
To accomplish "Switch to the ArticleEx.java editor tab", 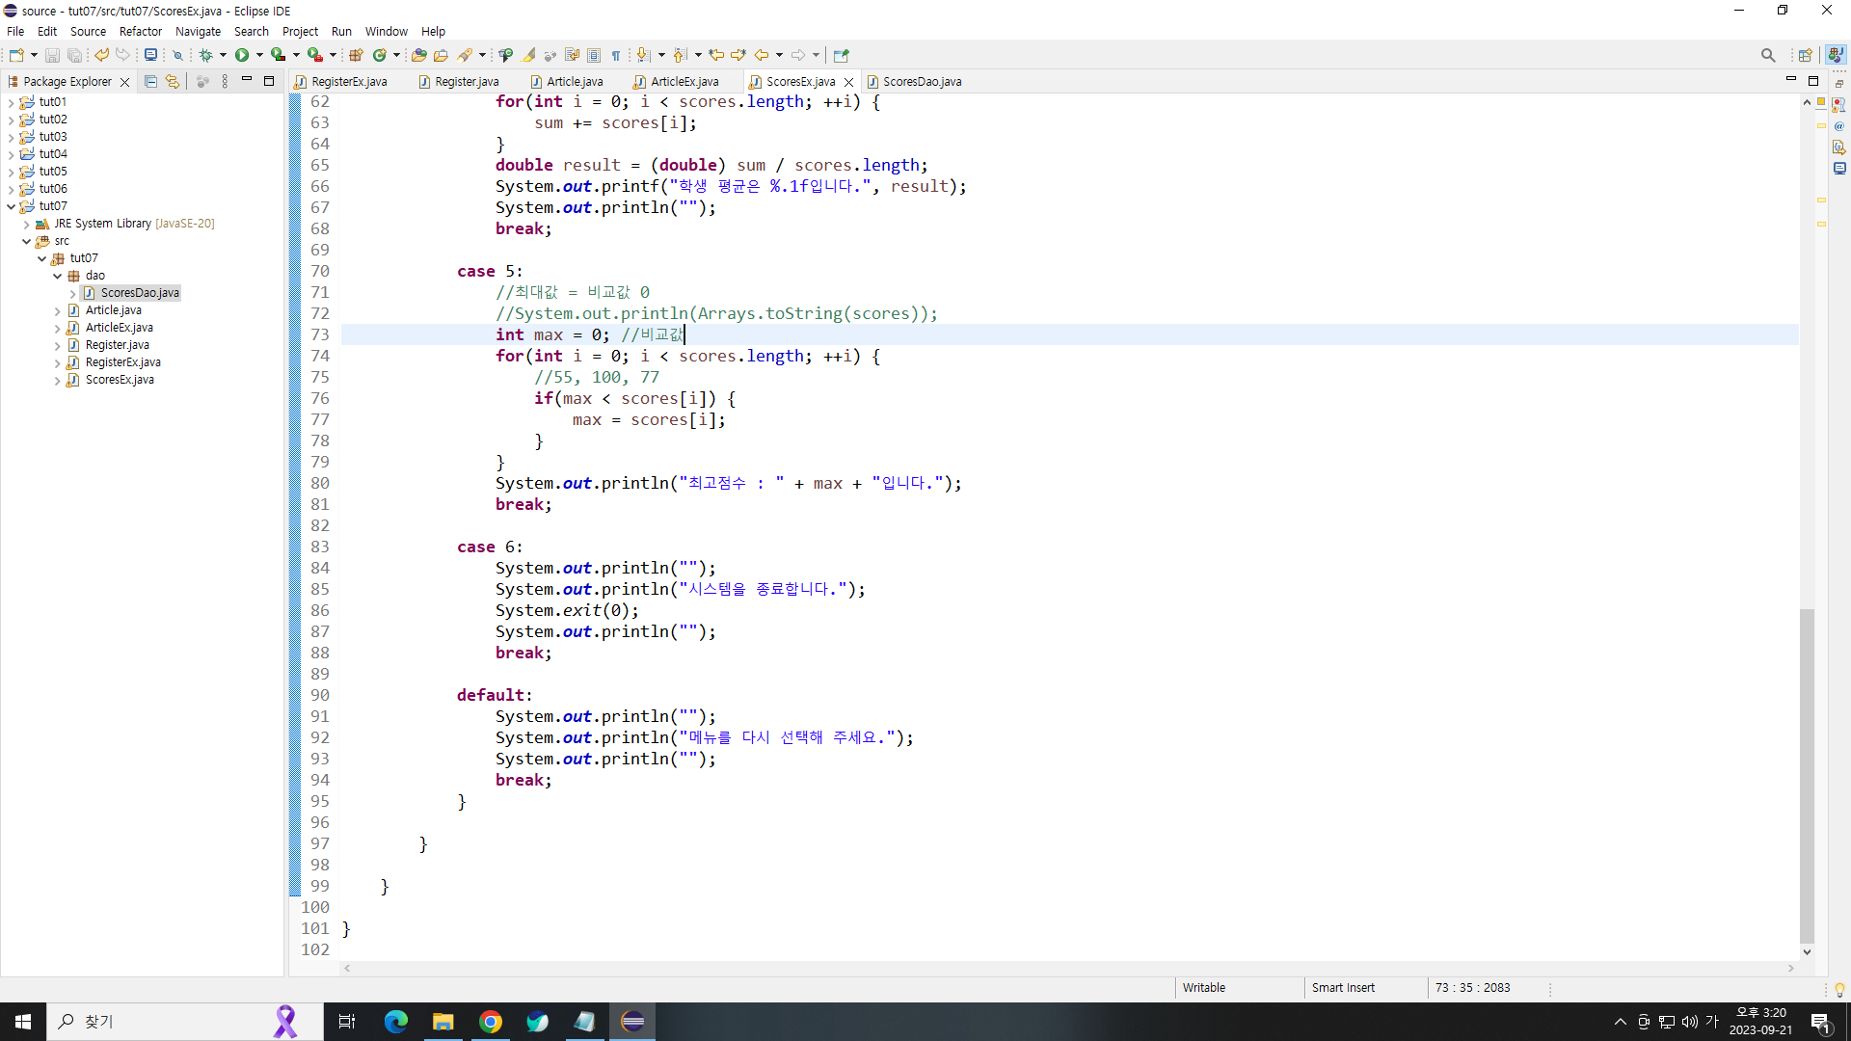I will pos(684,82).
